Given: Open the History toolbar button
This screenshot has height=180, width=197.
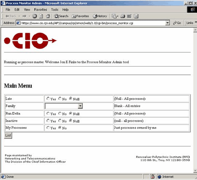Looking at the screenshot, I should coord(100,16).
